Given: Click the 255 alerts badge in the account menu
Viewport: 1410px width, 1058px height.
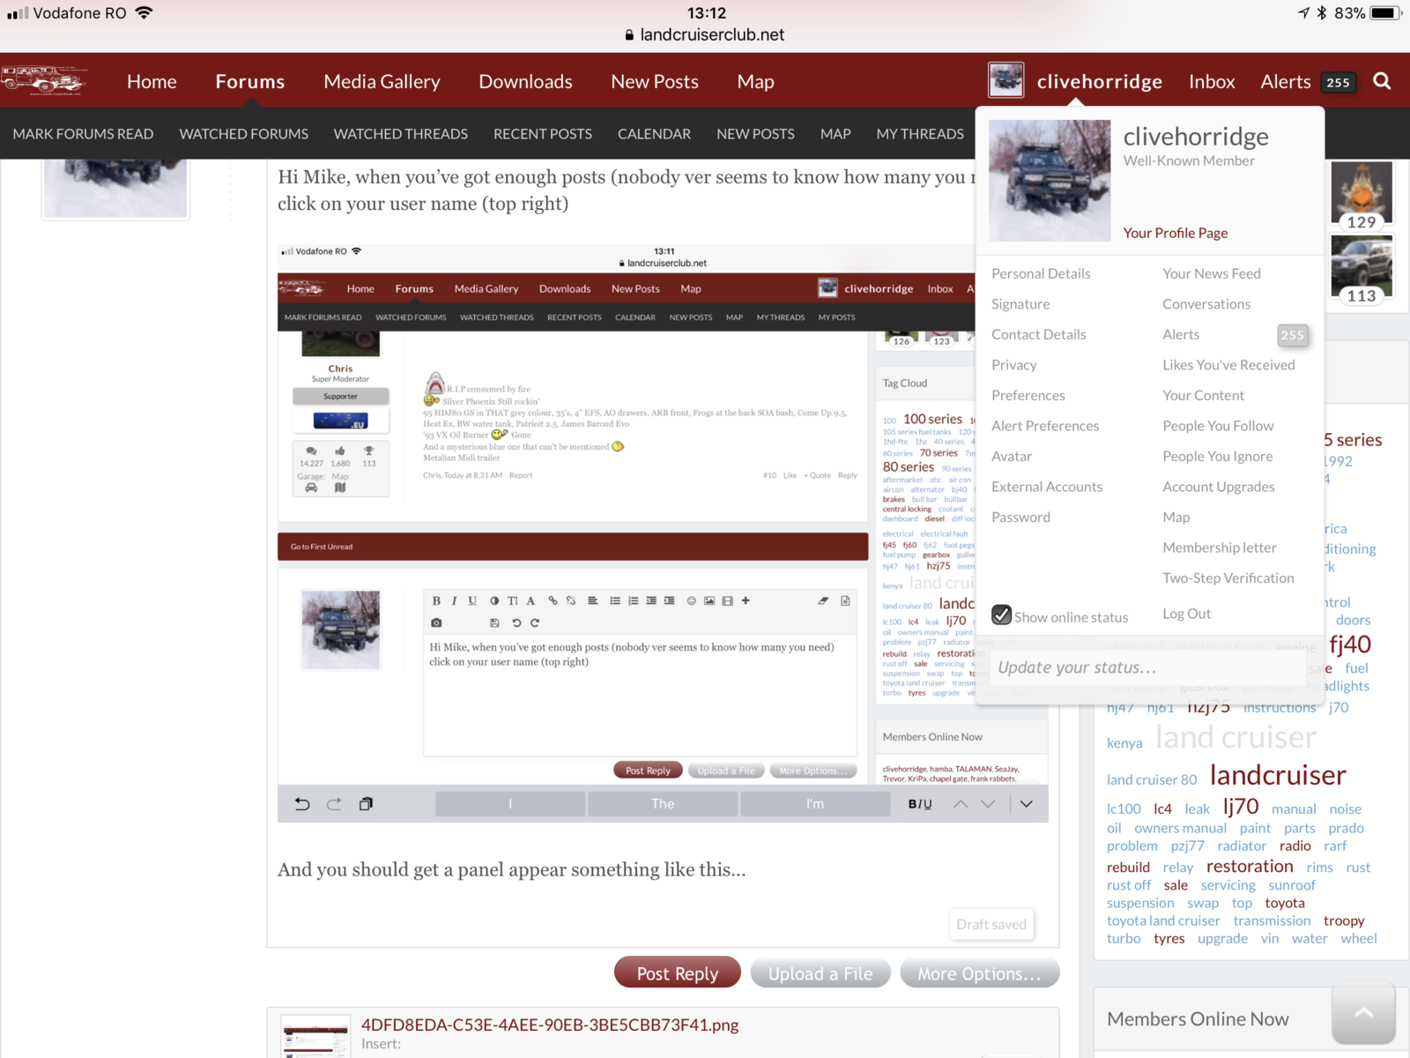Looking at the screenshot, I should [x=1292, y=335].
